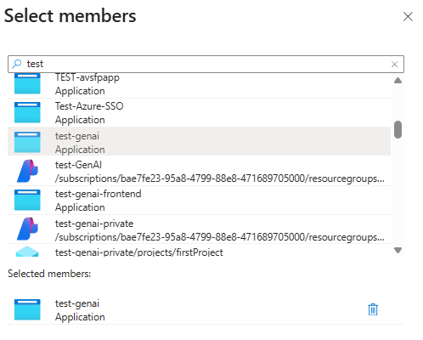The image size is (423, 340).
Task: Click the test-GenAI Azure AI resource icon
Action: 27,171
